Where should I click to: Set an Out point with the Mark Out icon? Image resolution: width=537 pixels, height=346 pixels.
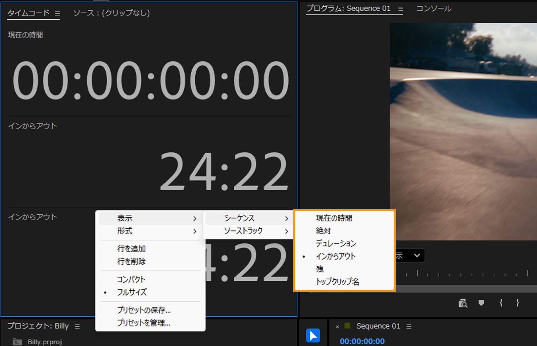518,303
